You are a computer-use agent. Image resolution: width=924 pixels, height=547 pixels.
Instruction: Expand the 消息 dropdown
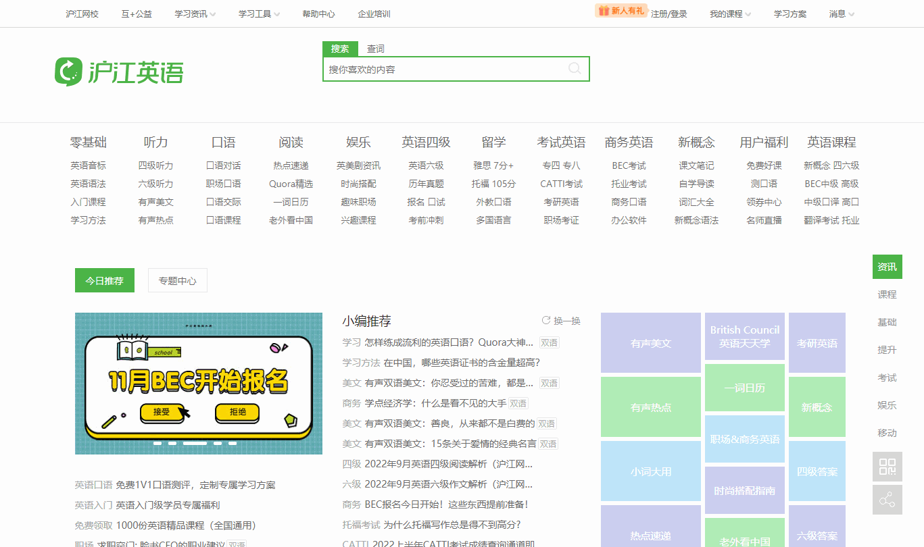(x=842, y=14)
